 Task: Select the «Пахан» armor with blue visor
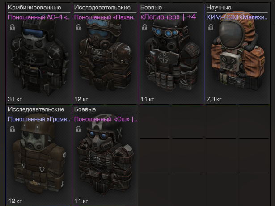(x=105, y=53)
